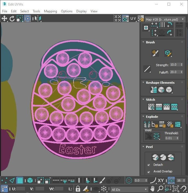Screen dimensions: 188x193
Task: Open the Mapping menu
Action: point(50,11)
